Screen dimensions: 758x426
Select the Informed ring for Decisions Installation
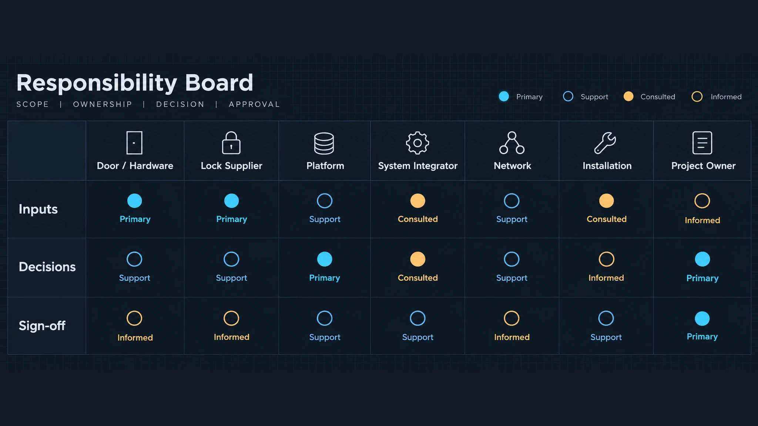607,259
